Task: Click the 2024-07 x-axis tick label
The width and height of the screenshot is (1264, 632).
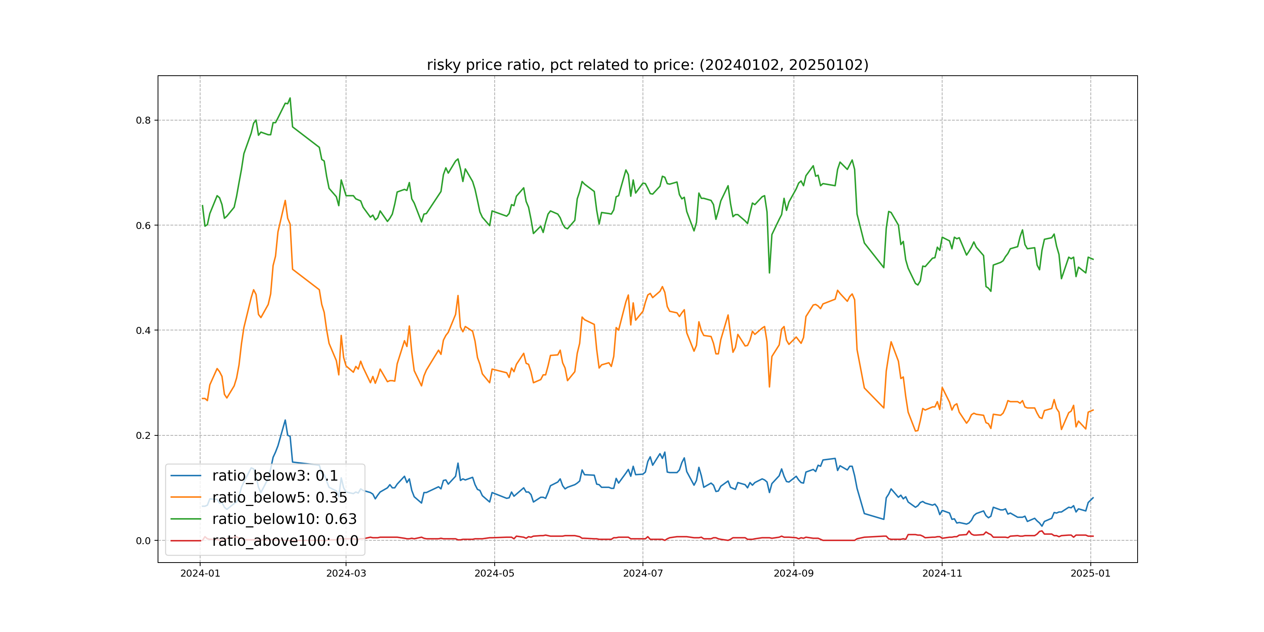Action: pos(643,573)
